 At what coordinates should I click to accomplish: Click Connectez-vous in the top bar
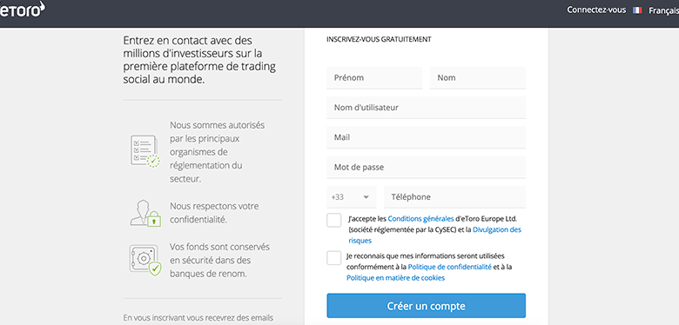(596, 10)
